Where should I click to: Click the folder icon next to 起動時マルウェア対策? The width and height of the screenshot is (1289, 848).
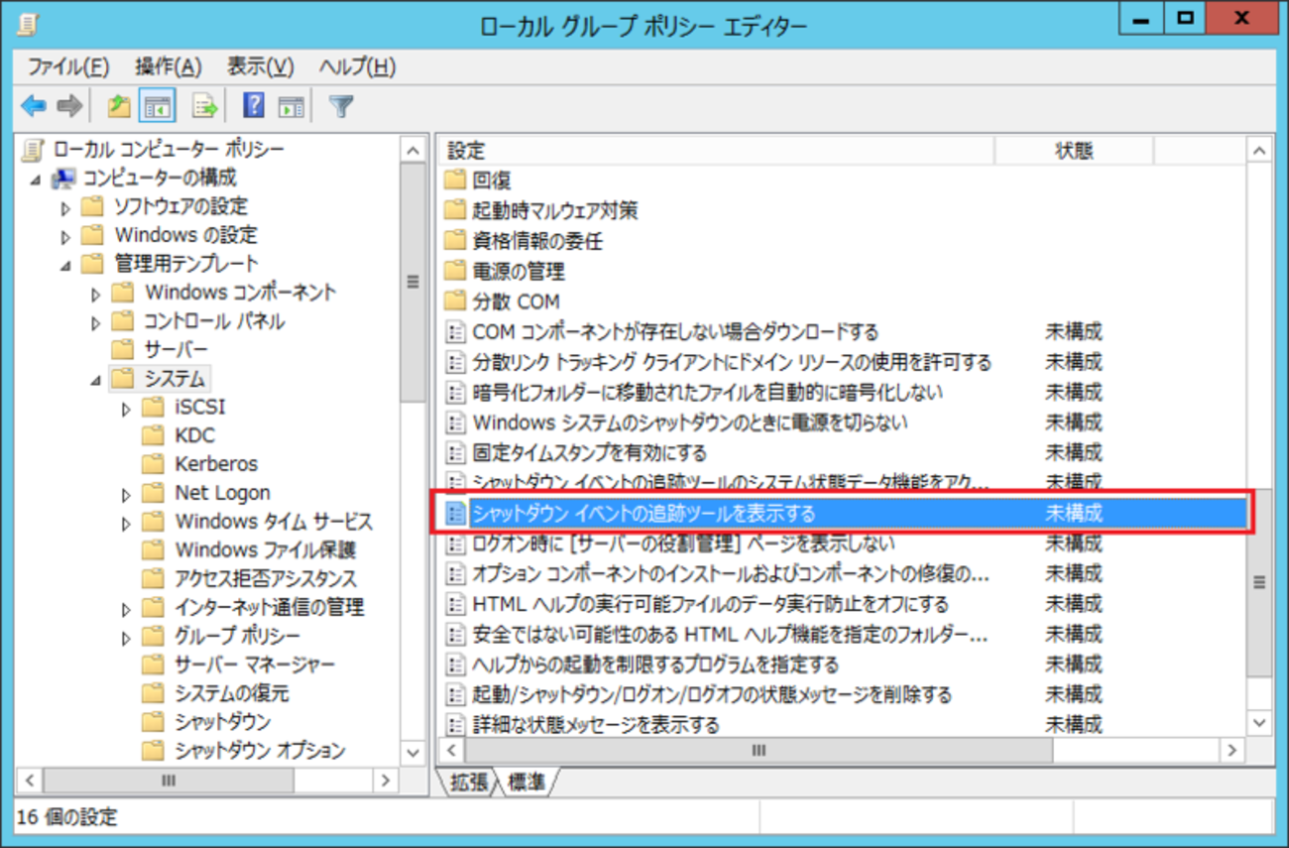[455, 210]
